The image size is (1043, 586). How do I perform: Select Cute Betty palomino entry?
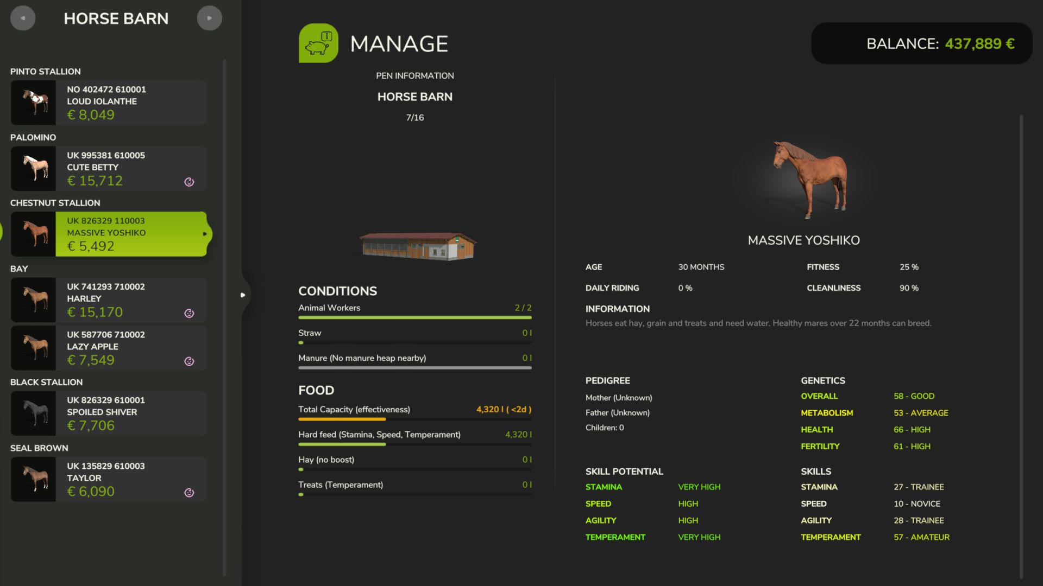click(x=109, y=168)
